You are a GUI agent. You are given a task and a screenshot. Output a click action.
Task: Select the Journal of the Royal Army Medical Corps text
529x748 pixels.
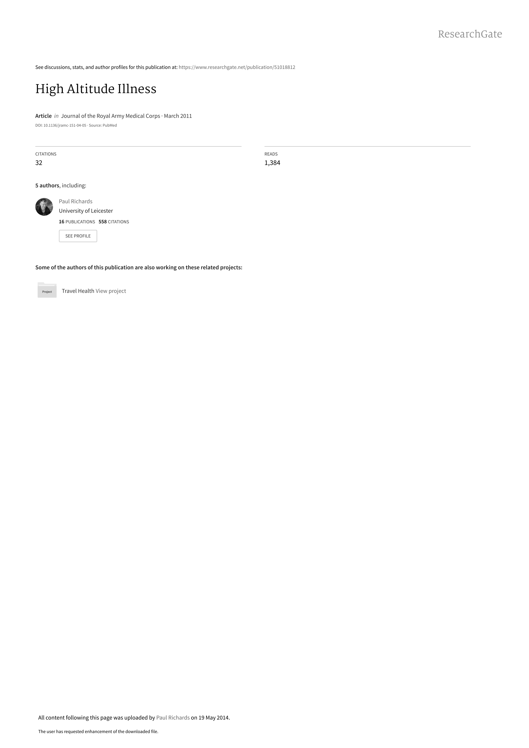111,116
